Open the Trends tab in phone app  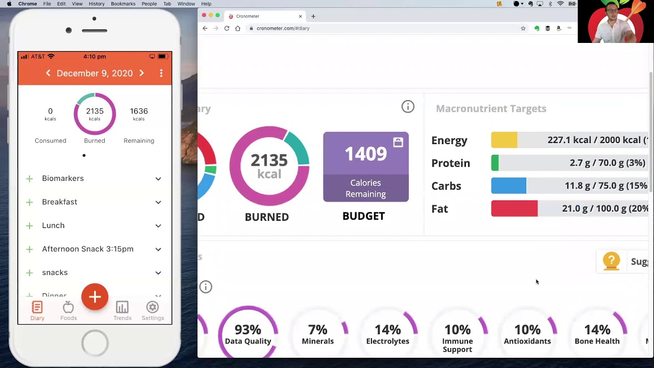pyautogui.click(x=122, y=311)
